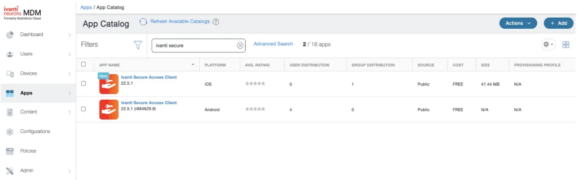The height and width of the screenshot is (180, 578).
Task: Open the iOS Ivanti Secure Access Client link
Action: 149,77
